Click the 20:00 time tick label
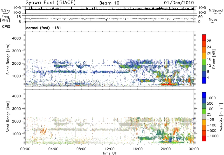This screenshot has width=224, height=155. point(166,149)
